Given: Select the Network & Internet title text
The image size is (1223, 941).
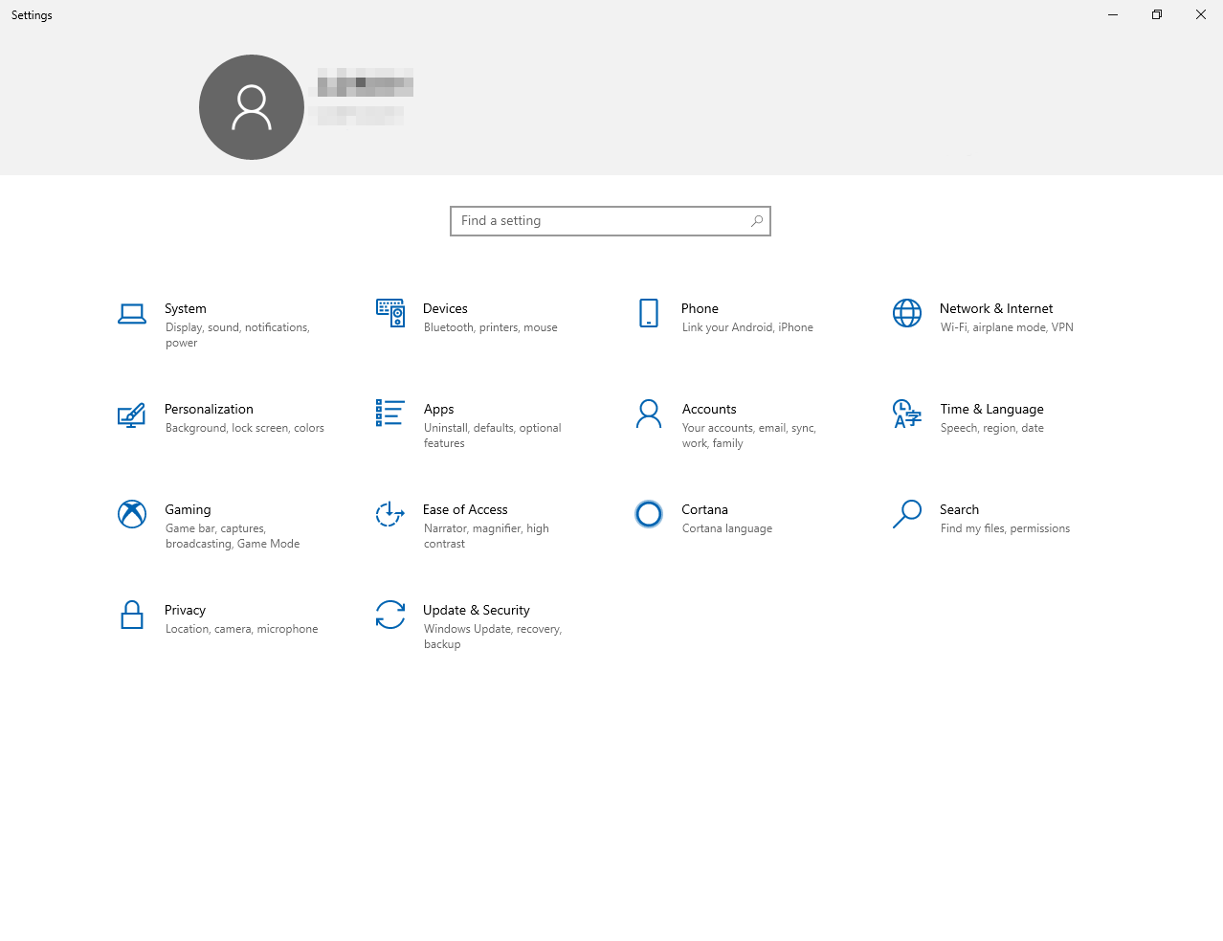Looking at the screenshot, I should pos(996,308).
